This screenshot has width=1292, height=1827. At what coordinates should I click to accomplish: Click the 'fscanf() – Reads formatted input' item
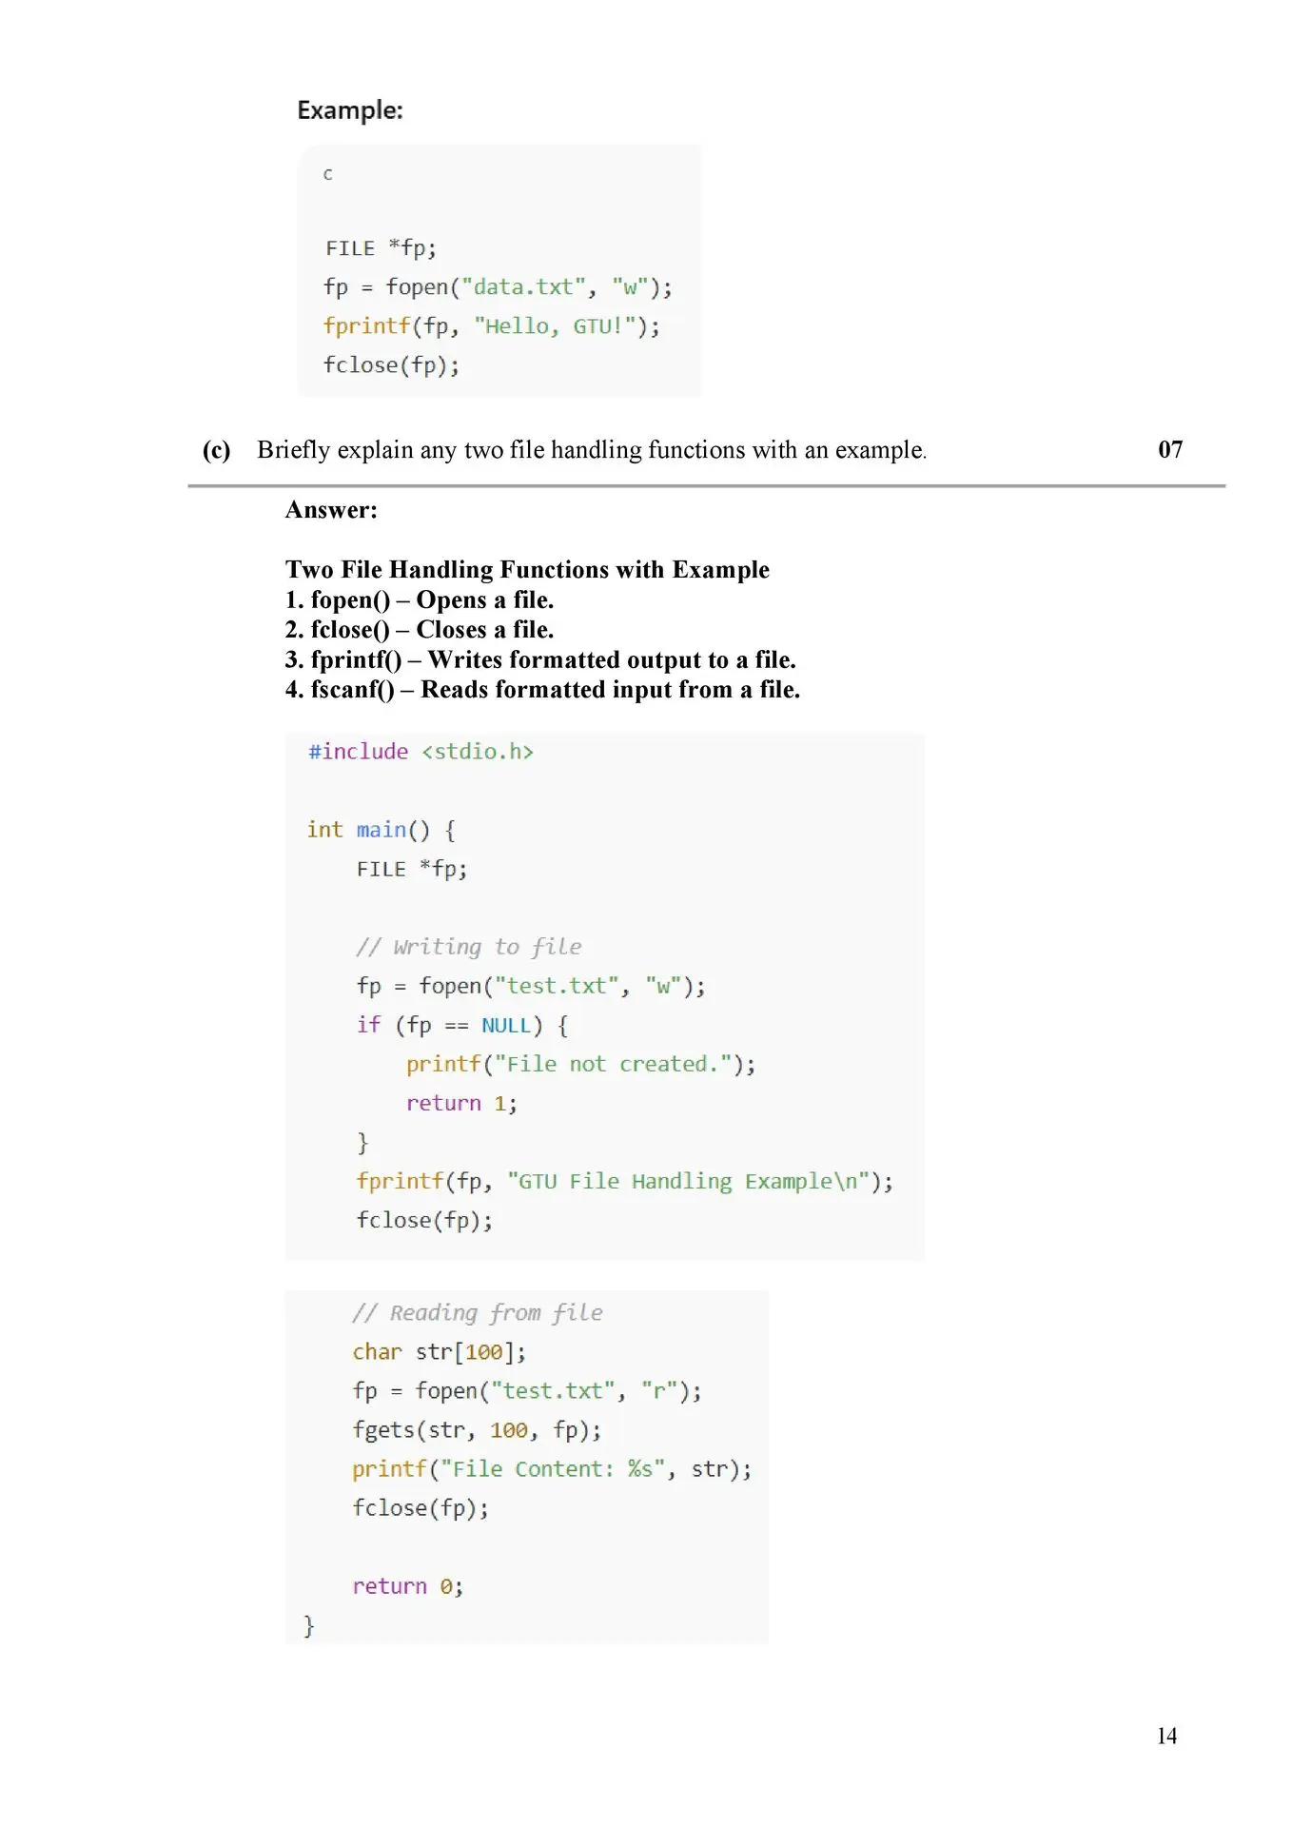tap(542, 689)
